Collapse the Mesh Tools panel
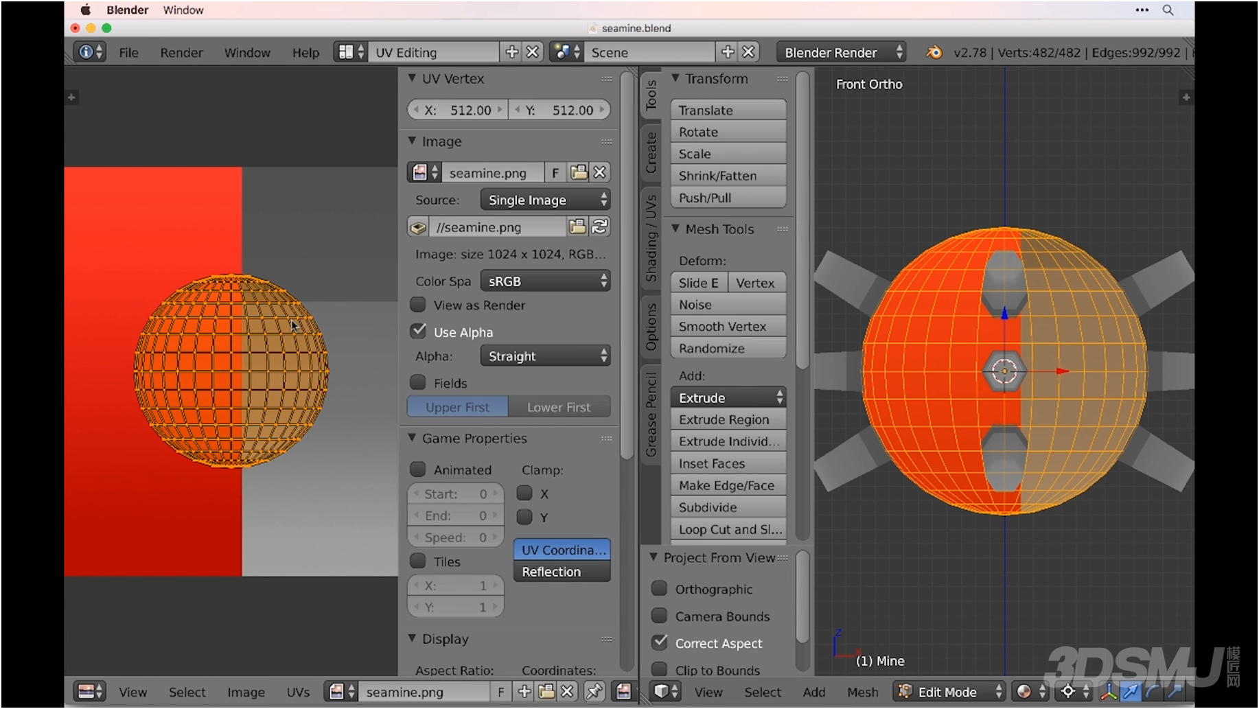Screen dimensions: 1259x709 [x=675, y=229]
